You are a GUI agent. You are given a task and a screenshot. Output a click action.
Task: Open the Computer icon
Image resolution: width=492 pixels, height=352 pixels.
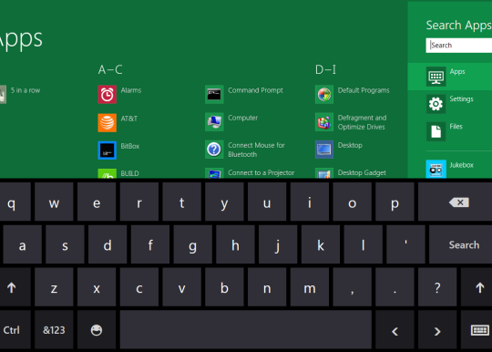(x=214, y=122)
